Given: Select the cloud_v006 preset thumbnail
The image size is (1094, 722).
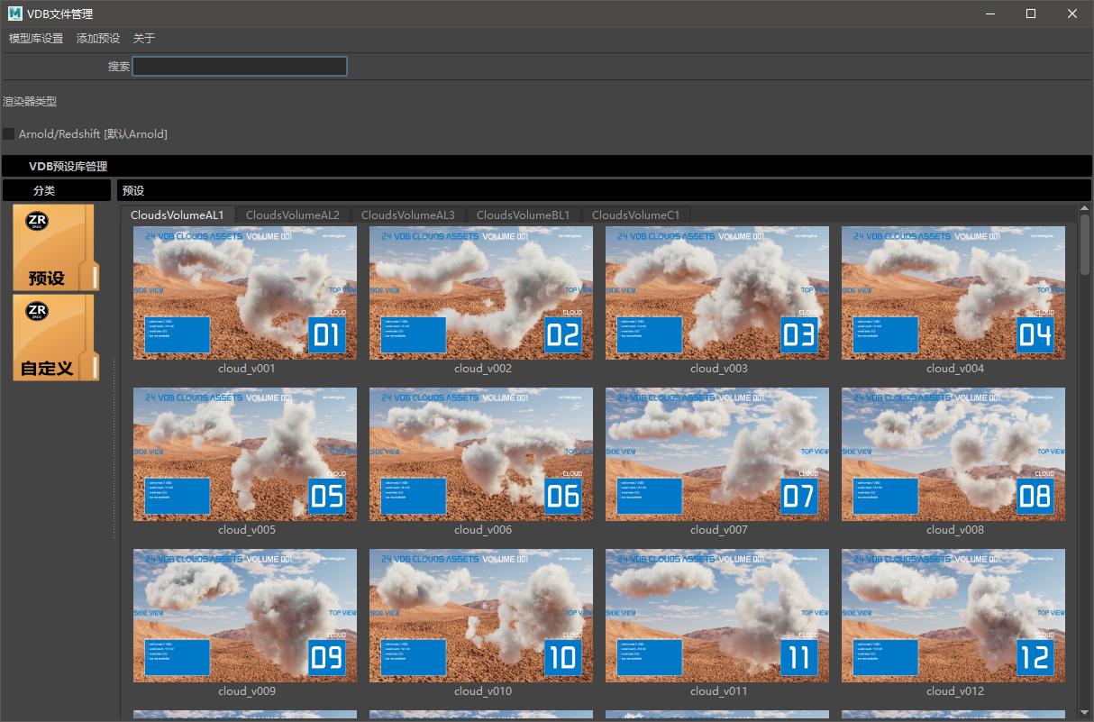Looking at the screenshot, I should [x=481, y=454].
